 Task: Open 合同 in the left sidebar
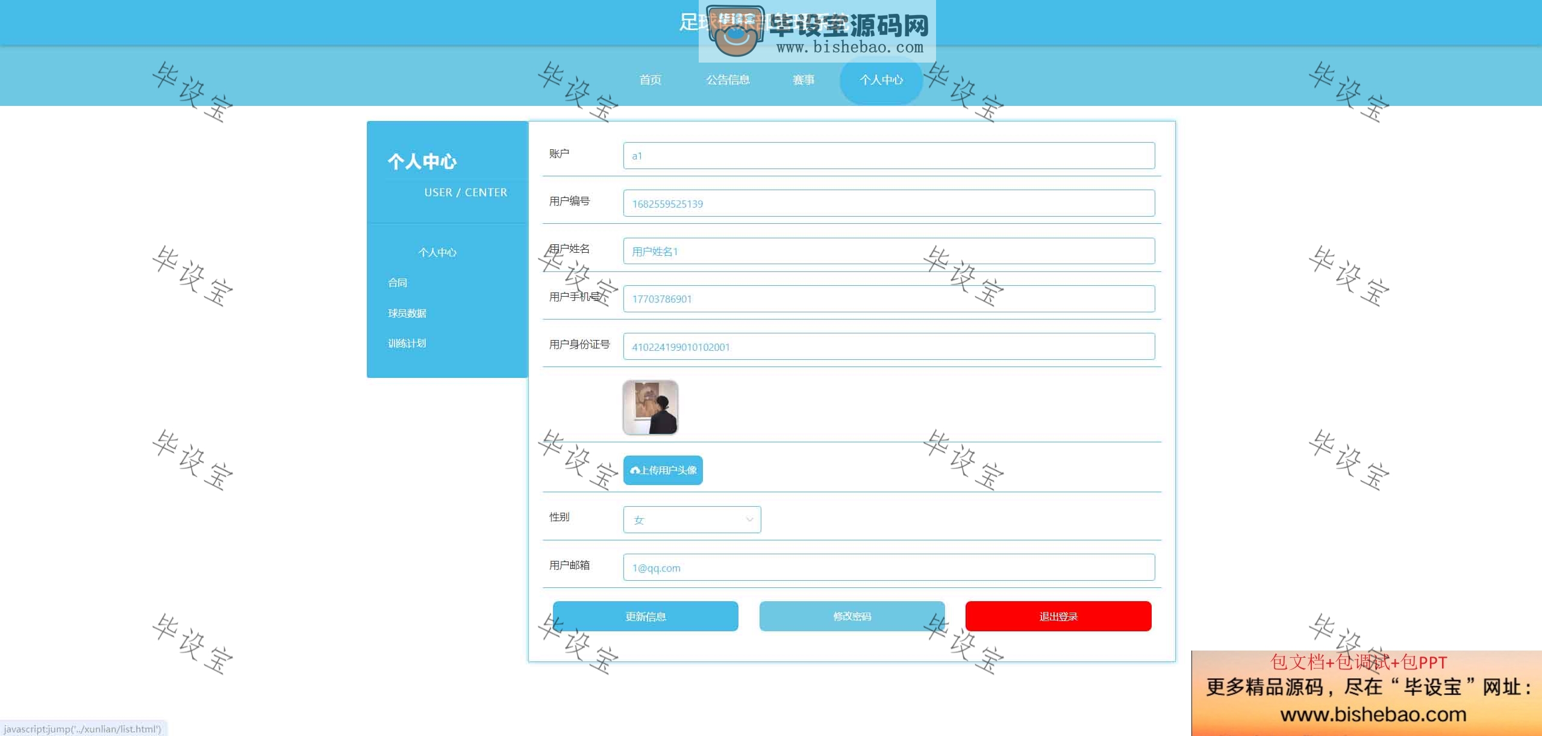click(398, 283)
